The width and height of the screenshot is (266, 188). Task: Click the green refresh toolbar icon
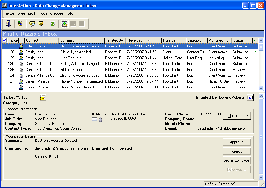tap(53, 24)
